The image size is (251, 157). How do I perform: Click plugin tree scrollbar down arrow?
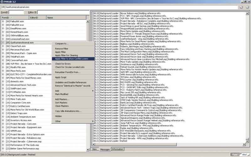click(x=88, y=150)
